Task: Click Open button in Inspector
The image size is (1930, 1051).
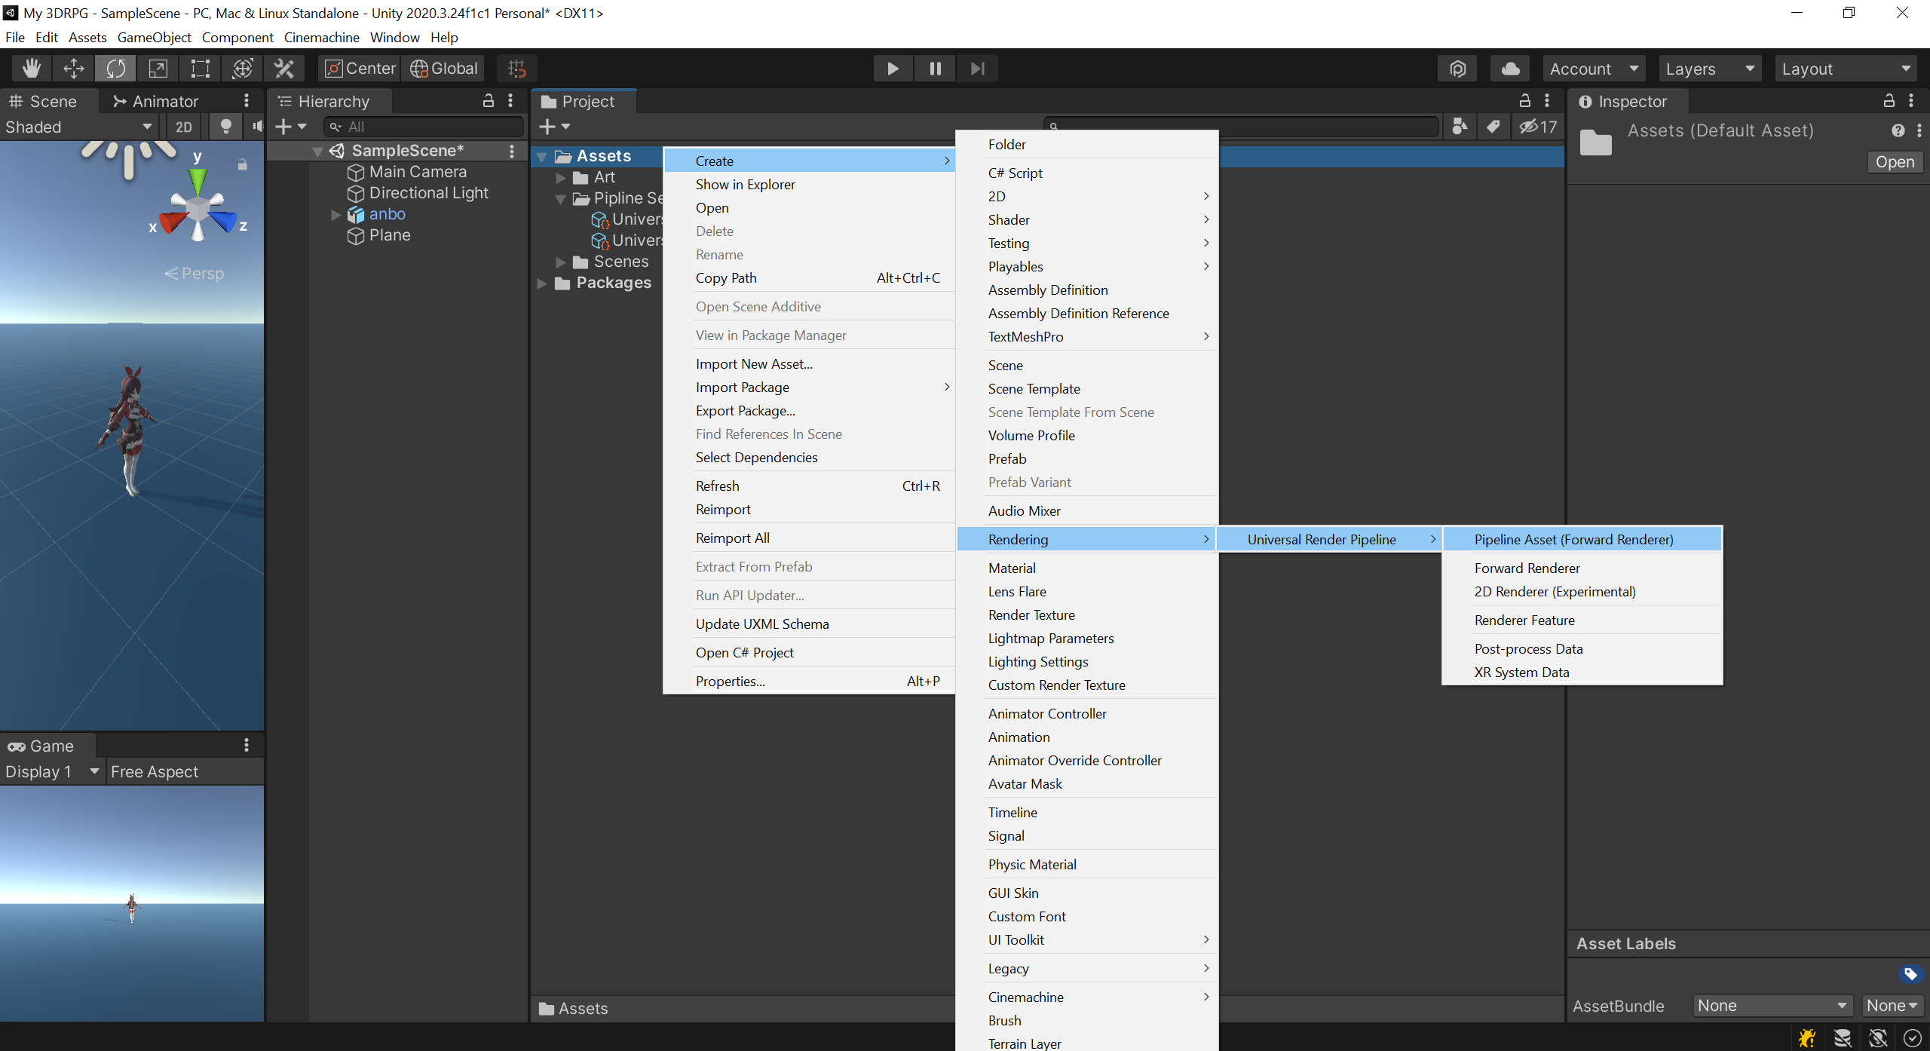Action: [x=1895, y=162]
